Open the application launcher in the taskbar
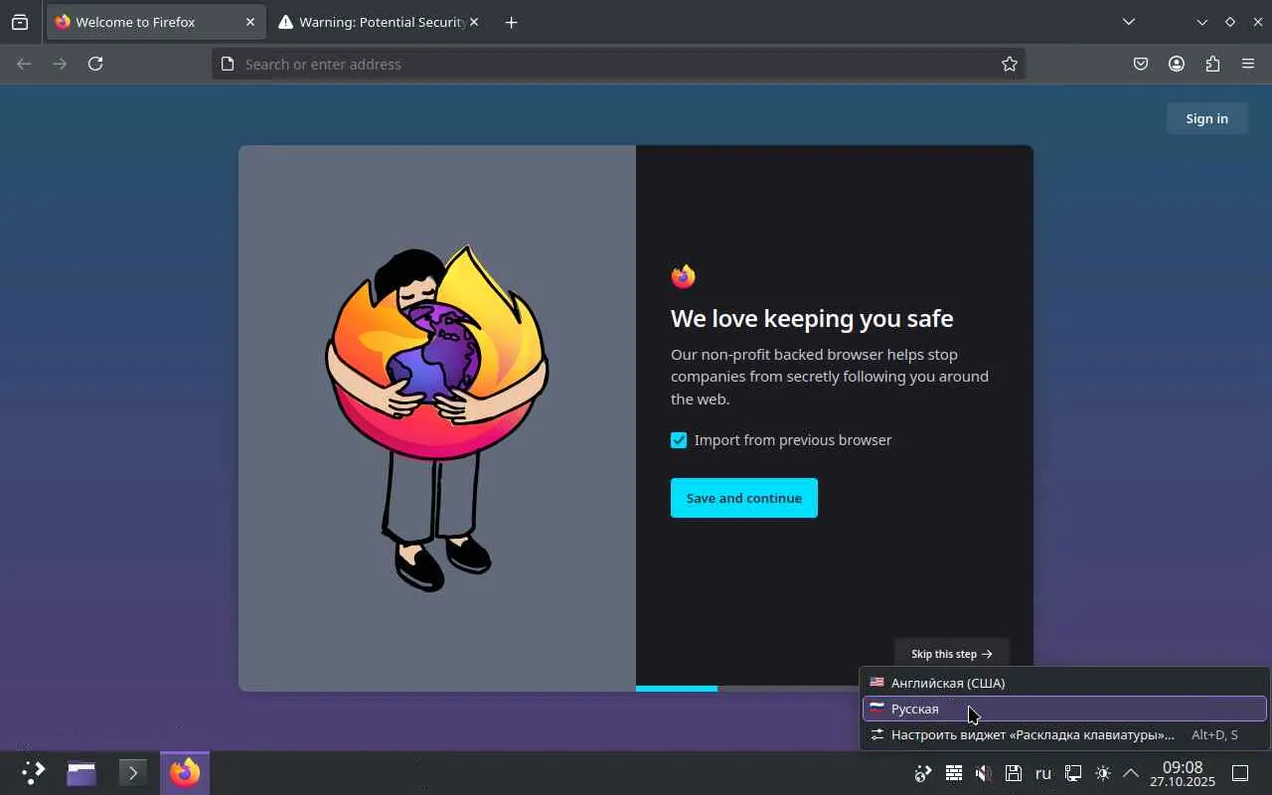 34,772
